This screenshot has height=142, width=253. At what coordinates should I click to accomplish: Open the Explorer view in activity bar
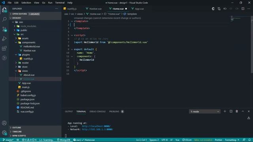4,10
